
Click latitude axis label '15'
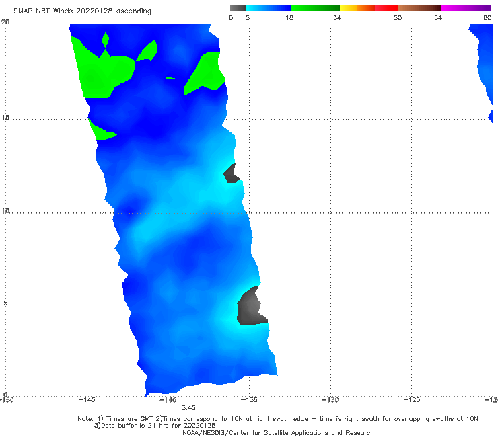point(5,118)
